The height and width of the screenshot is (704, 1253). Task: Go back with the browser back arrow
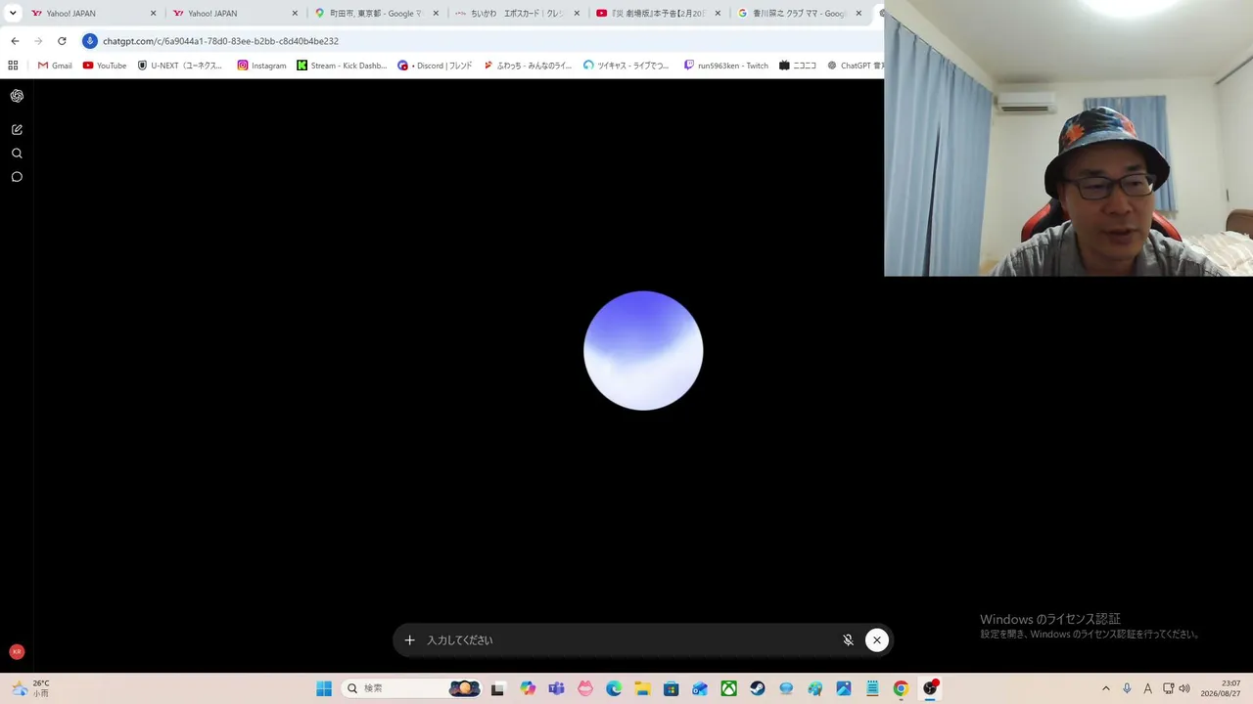pos(15,41)
